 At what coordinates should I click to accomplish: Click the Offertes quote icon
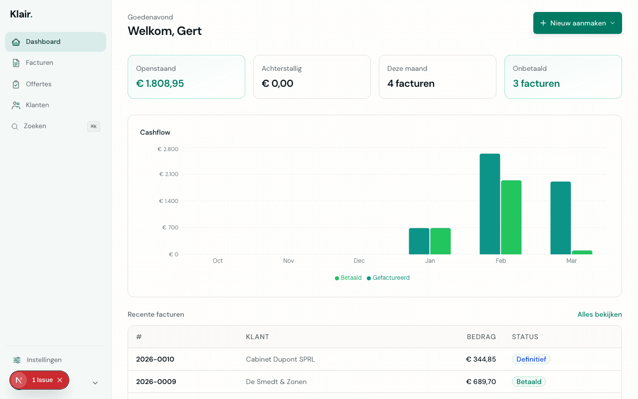click(16, 84)
